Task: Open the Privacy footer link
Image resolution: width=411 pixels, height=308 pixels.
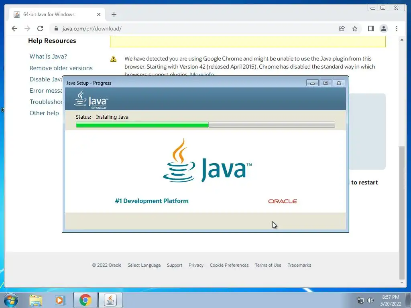Action: pyautogui.click(x=196, y=265)
